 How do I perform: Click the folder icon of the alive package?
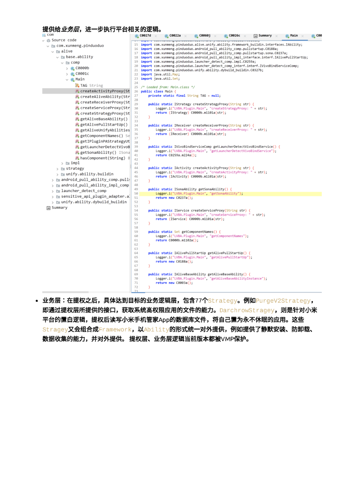(58, 51)
